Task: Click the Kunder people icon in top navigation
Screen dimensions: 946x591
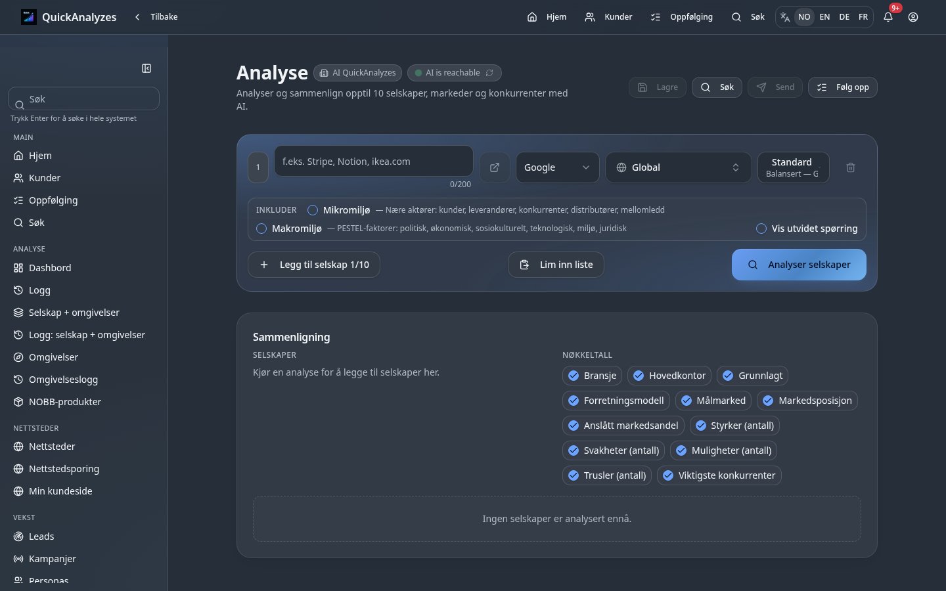Action: [x=590, y=17]
